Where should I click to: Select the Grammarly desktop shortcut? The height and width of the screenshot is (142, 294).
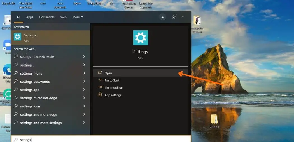pos(7,96)
